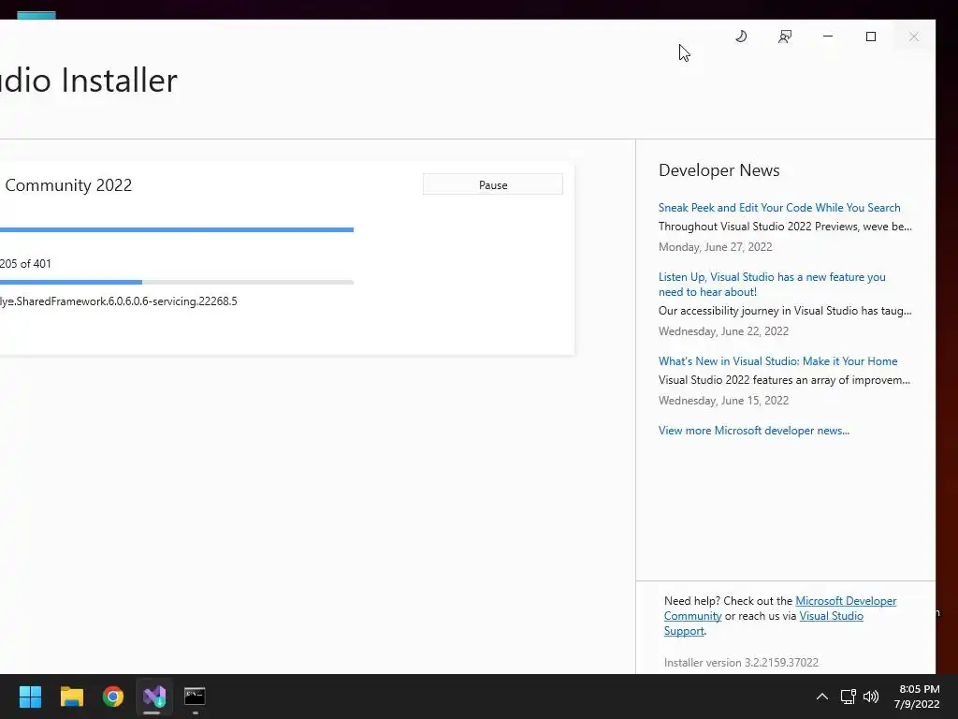Image resolution: width=958 pixels, height=719 pixels.
Task: Open the Windows Start menu
Action: pos(30,697)
